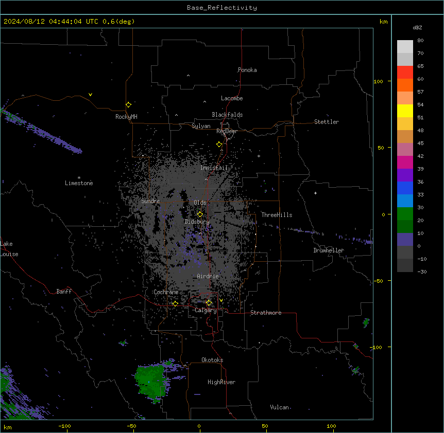Click the asterisk marker east of Innisfail
Screen dimensions: 444x433
pos(259,156)
